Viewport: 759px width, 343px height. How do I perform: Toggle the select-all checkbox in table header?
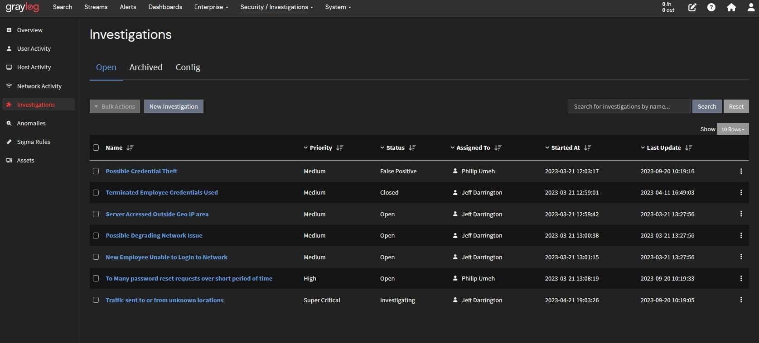[96, 148]
